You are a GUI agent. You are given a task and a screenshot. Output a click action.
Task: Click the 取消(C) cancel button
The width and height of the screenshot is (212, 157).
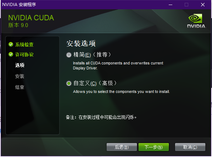click(190, 147)
